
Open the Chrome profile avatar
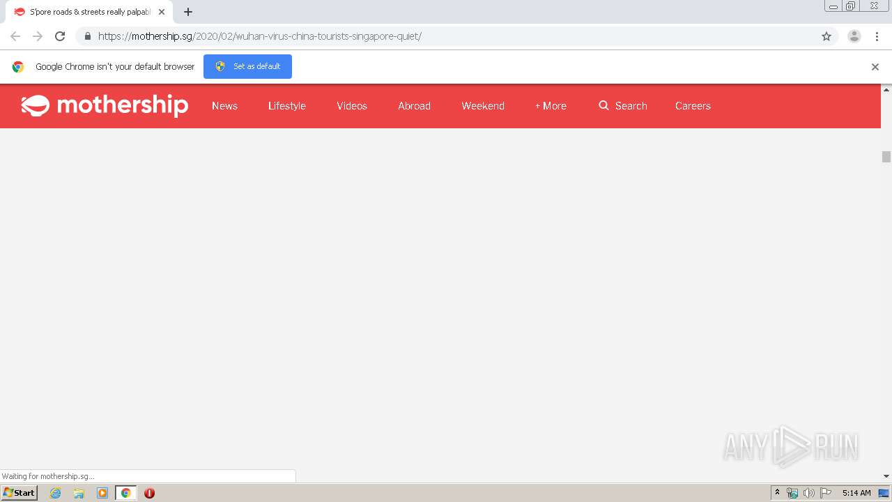click(x=854, y=36)
